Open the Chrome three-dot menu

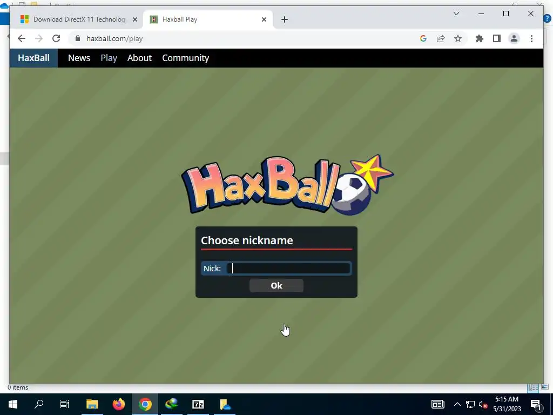coord(531,38)
